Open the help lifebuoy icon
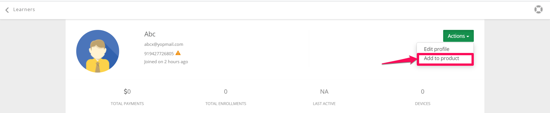Viewport: 550px width, 113px height. point(538,9)
